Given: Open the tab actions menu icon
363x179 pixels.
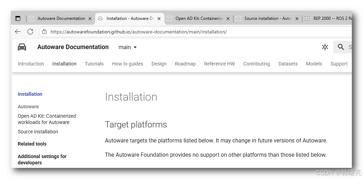Looking at the screenshot, I should tap(18, 18).
